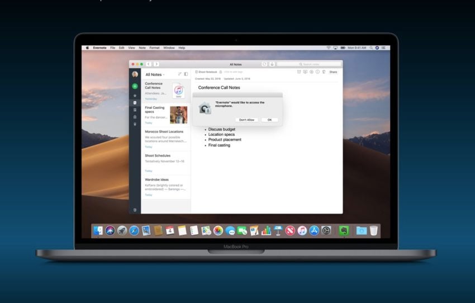Viewport: 475px width, 303px height.
Task: Open the Shortcuts star in the sidebar
Action: [135, 96]
